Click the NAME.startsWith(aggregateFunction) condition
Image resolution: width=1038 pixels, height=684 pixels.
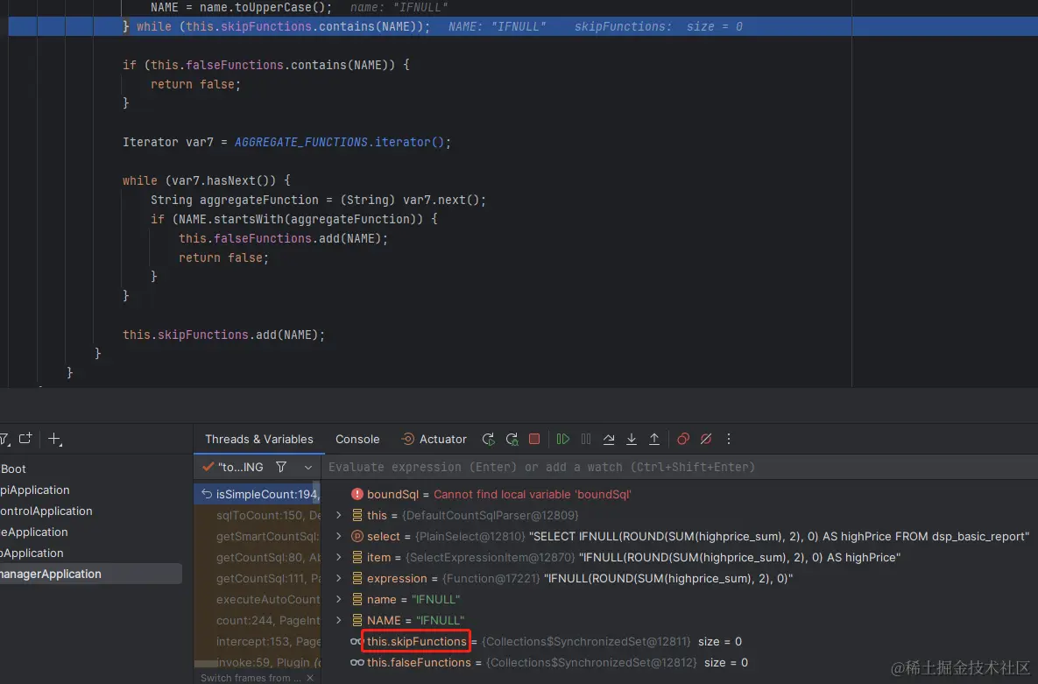294,219
